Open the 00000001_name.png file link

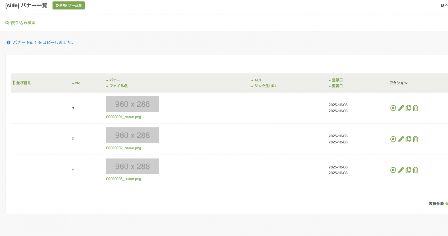click(124, 117)
